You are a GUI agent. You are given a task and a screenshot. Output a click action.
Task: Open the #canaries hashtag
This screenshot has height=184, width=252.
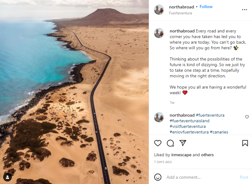click(219, 132)
